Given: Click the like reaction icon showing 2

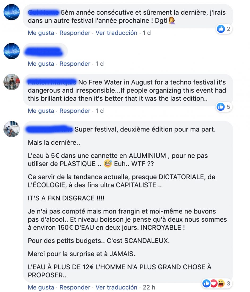Looking at the screenshot, I should coord(221,29).
